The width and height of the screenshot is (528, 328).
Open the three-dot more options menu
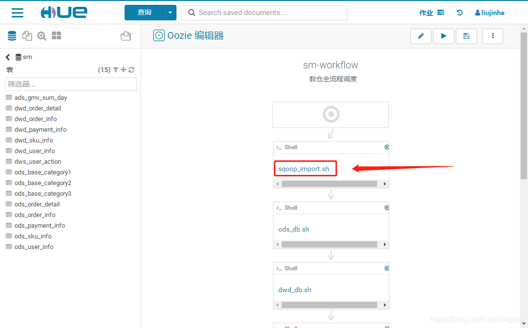493,36
